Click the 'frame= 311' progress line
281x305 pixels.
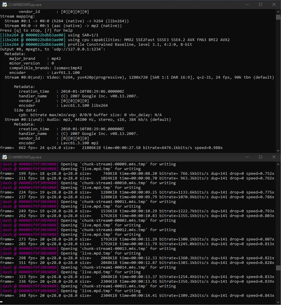click(x=137, y=263)
